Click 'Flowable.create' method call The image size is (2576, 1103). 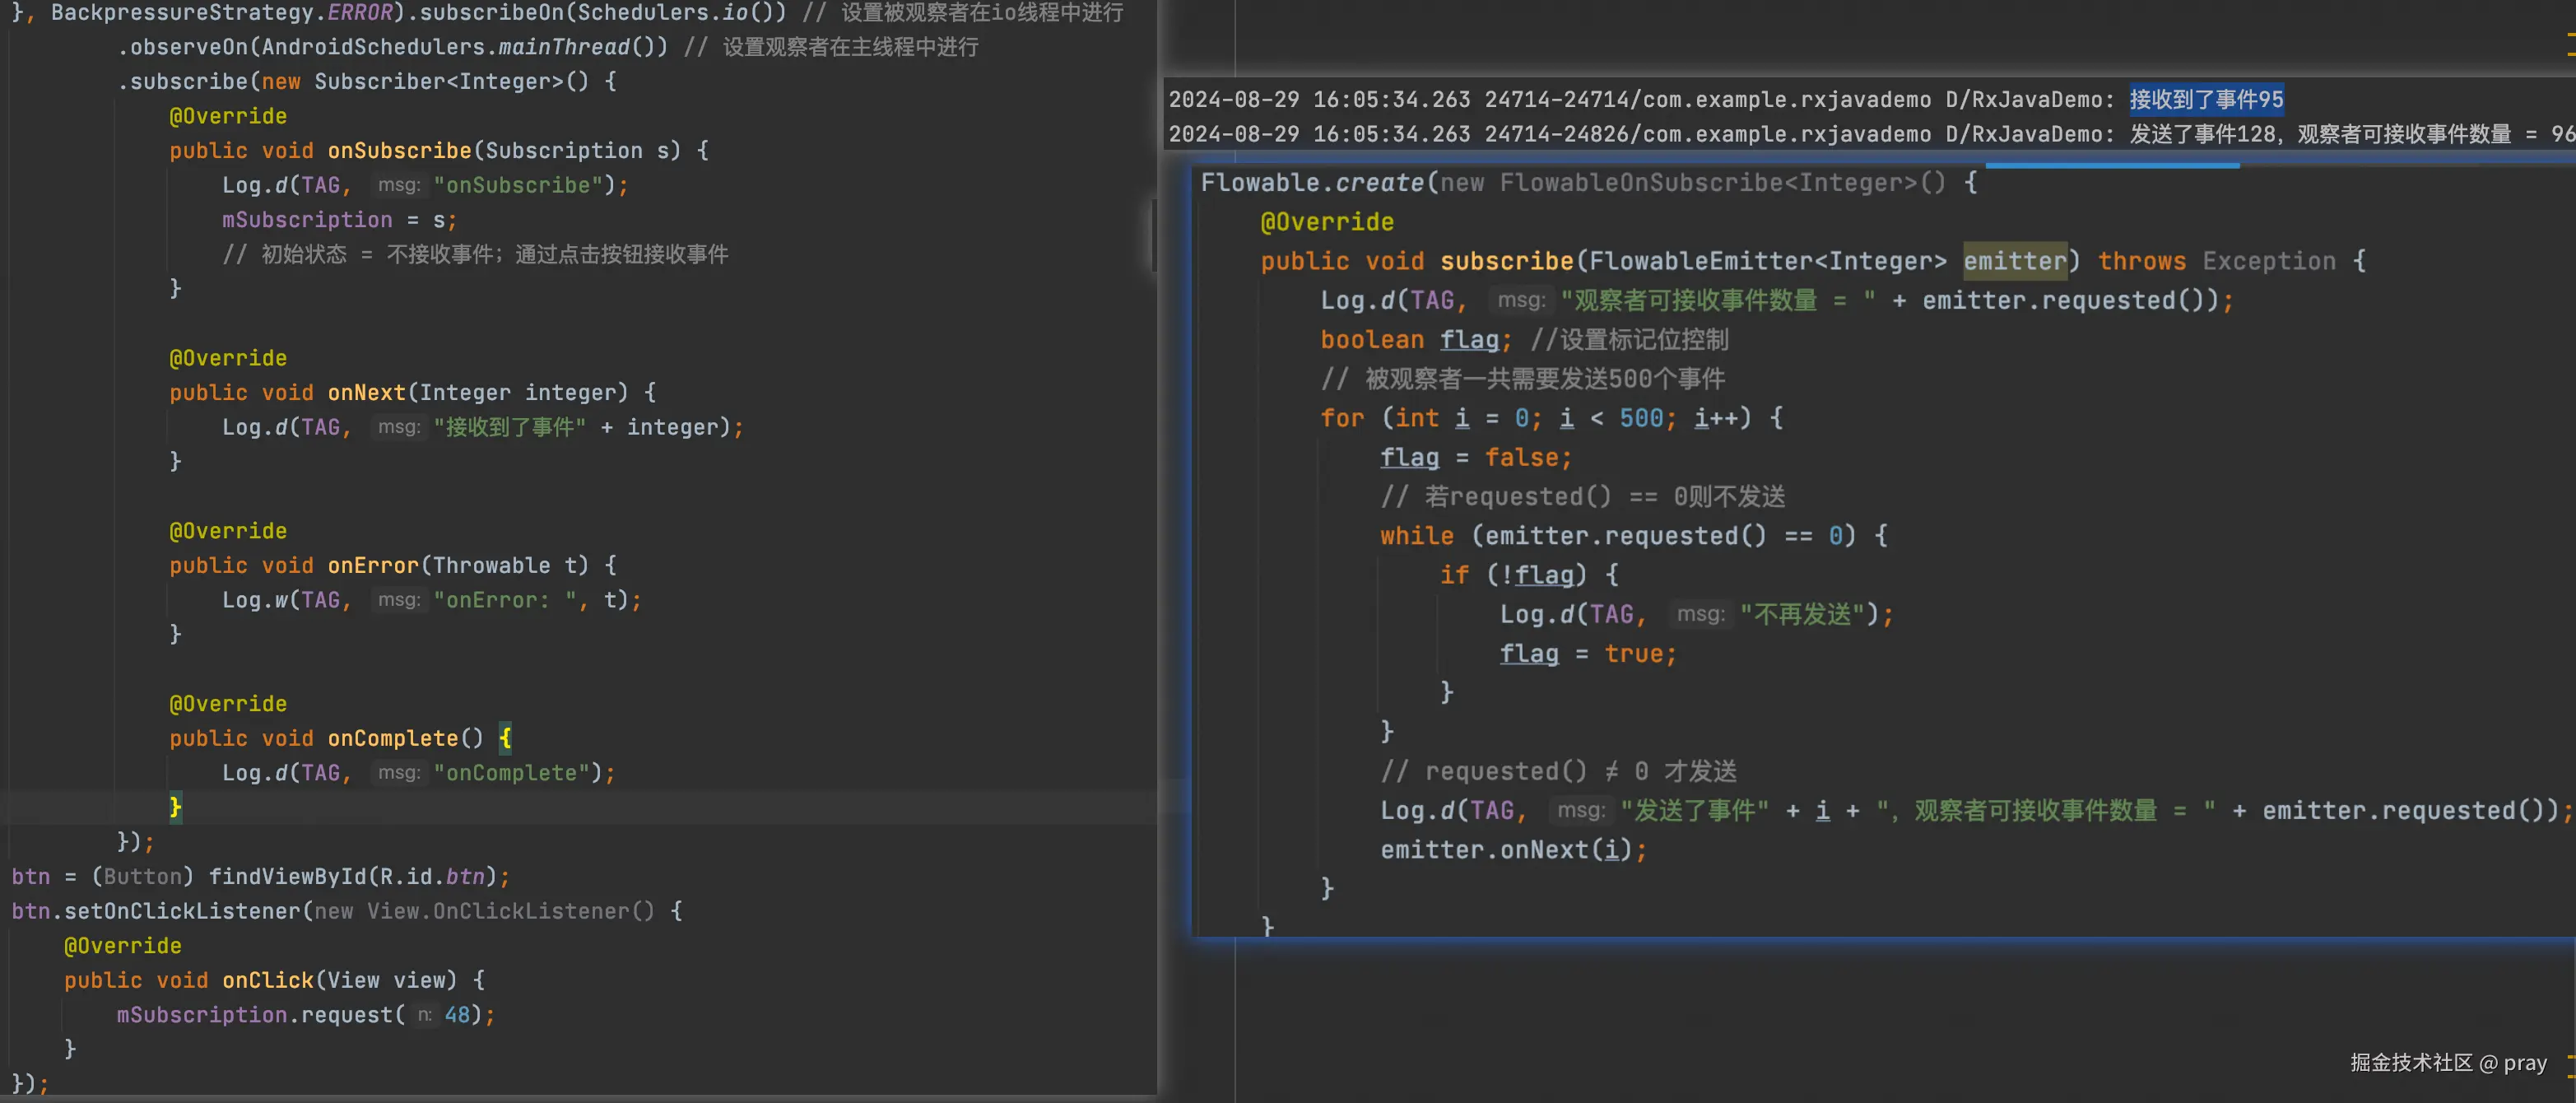coord(1311,183)
